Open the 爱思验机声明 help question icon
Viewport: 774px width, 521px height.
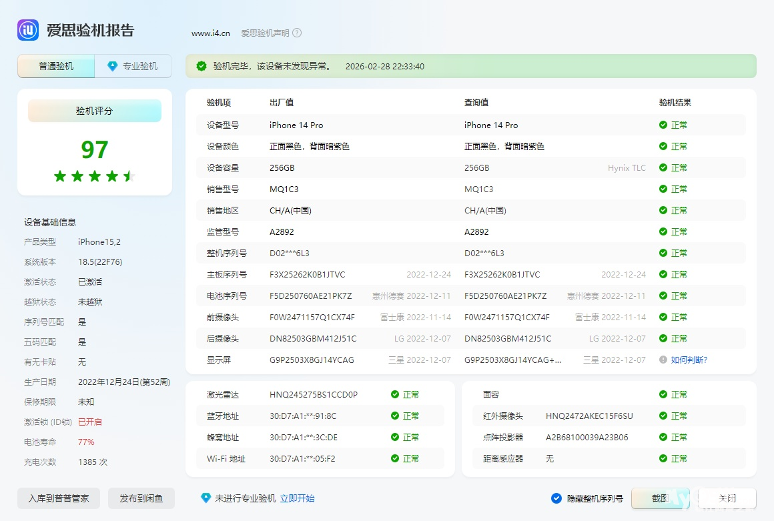(x=297, y=33)
